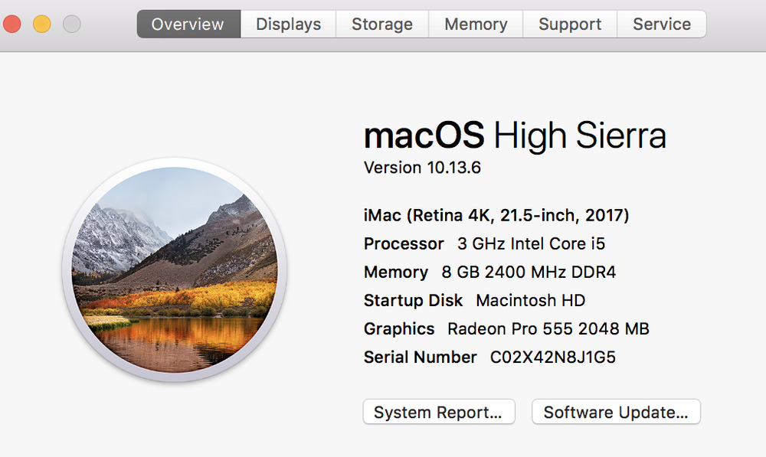Click the macOS High Sierra title
The image size is (766, 457).
pos(515,136)
